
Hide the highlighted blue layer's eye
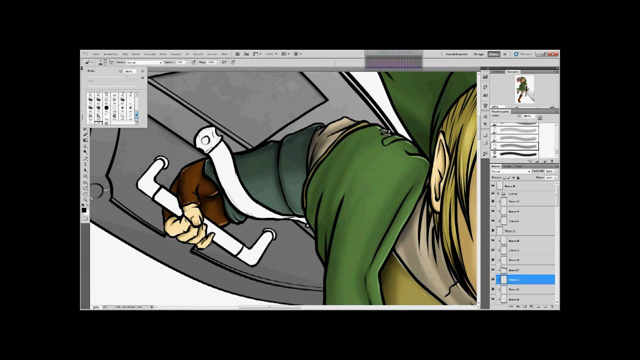(492, 279)
